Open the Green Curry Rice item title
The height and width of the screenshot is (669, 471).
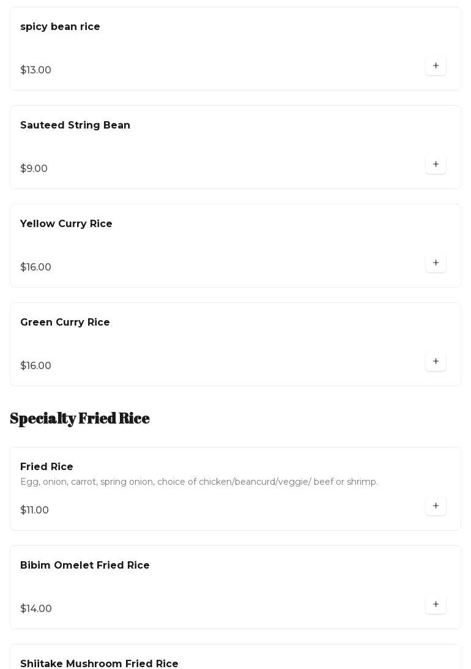pyautogui.click(x=65, y=322)
